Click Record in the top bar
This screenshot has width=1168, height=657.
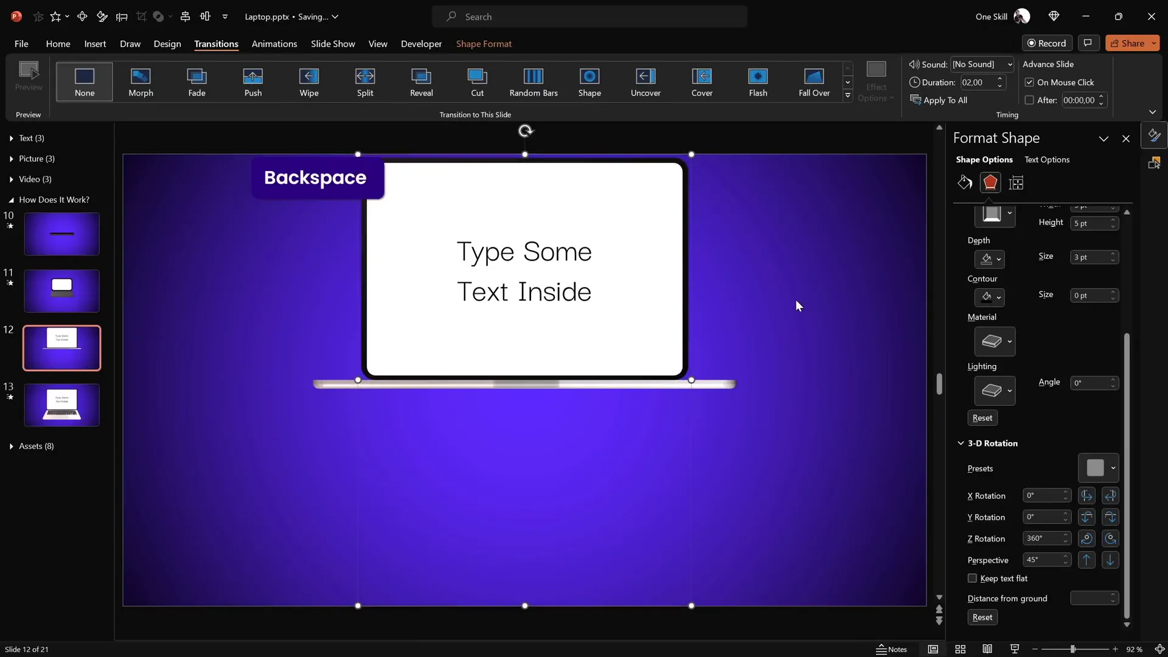pyautogui.click(x=1048, y=43)
